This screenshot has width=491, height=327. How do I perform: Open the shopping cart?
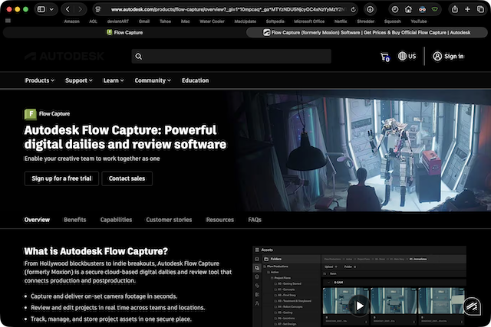pos(384,57)
